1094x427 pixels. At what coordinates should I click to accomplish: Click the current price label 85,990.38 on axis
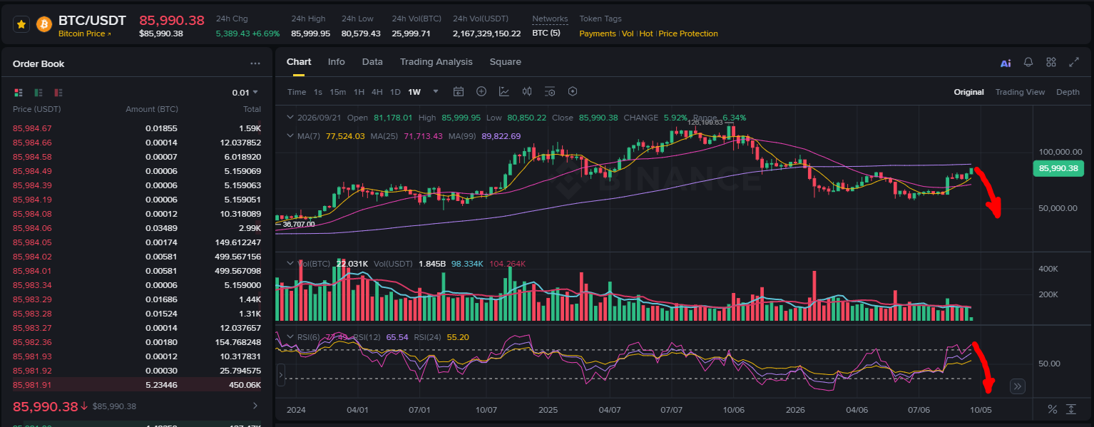coord(1058,168)
